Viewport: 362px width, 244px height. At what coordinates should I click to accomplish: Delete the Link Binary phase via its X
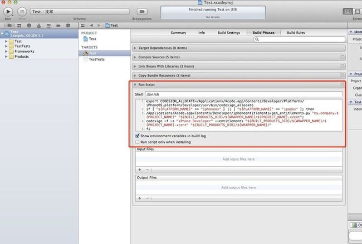click(x=343, y=66)
